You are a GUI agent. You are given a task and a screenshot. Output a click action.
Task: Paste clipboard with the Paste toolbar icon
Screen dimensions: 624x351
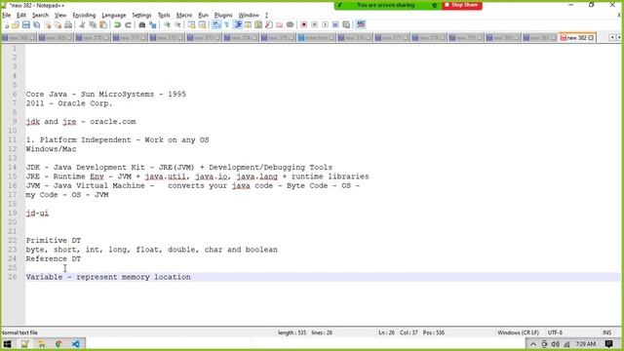[x=103, y=24]
